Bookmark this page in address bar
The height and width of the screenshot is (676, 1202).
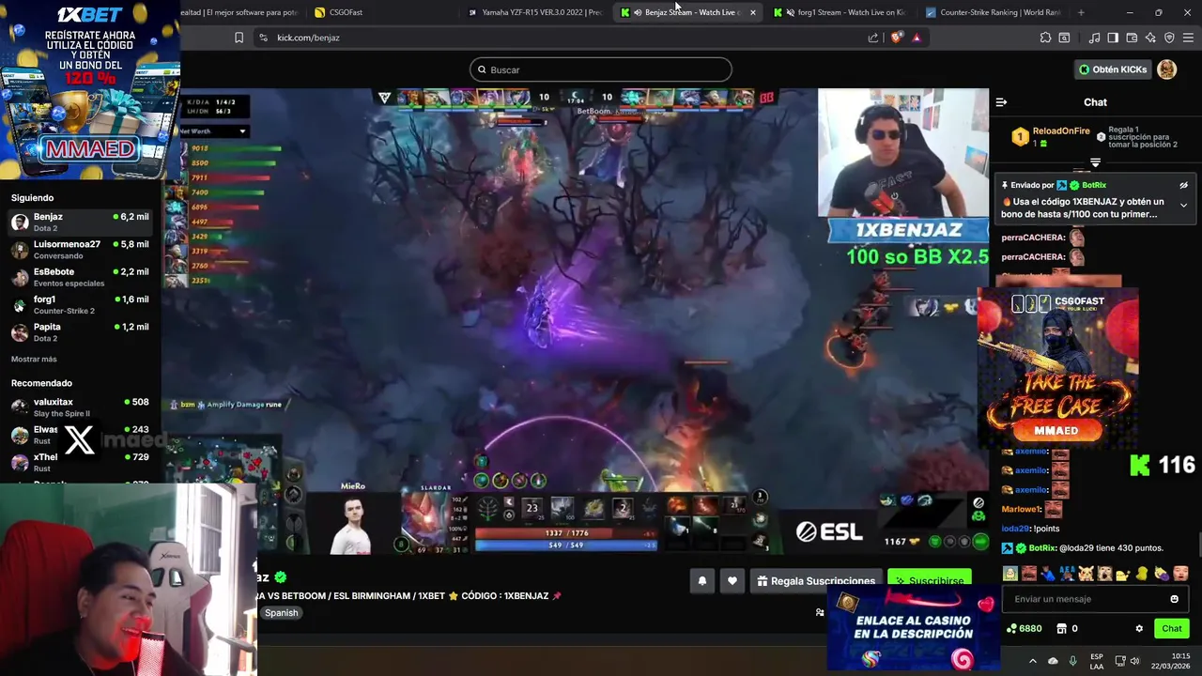pos(239,38)
